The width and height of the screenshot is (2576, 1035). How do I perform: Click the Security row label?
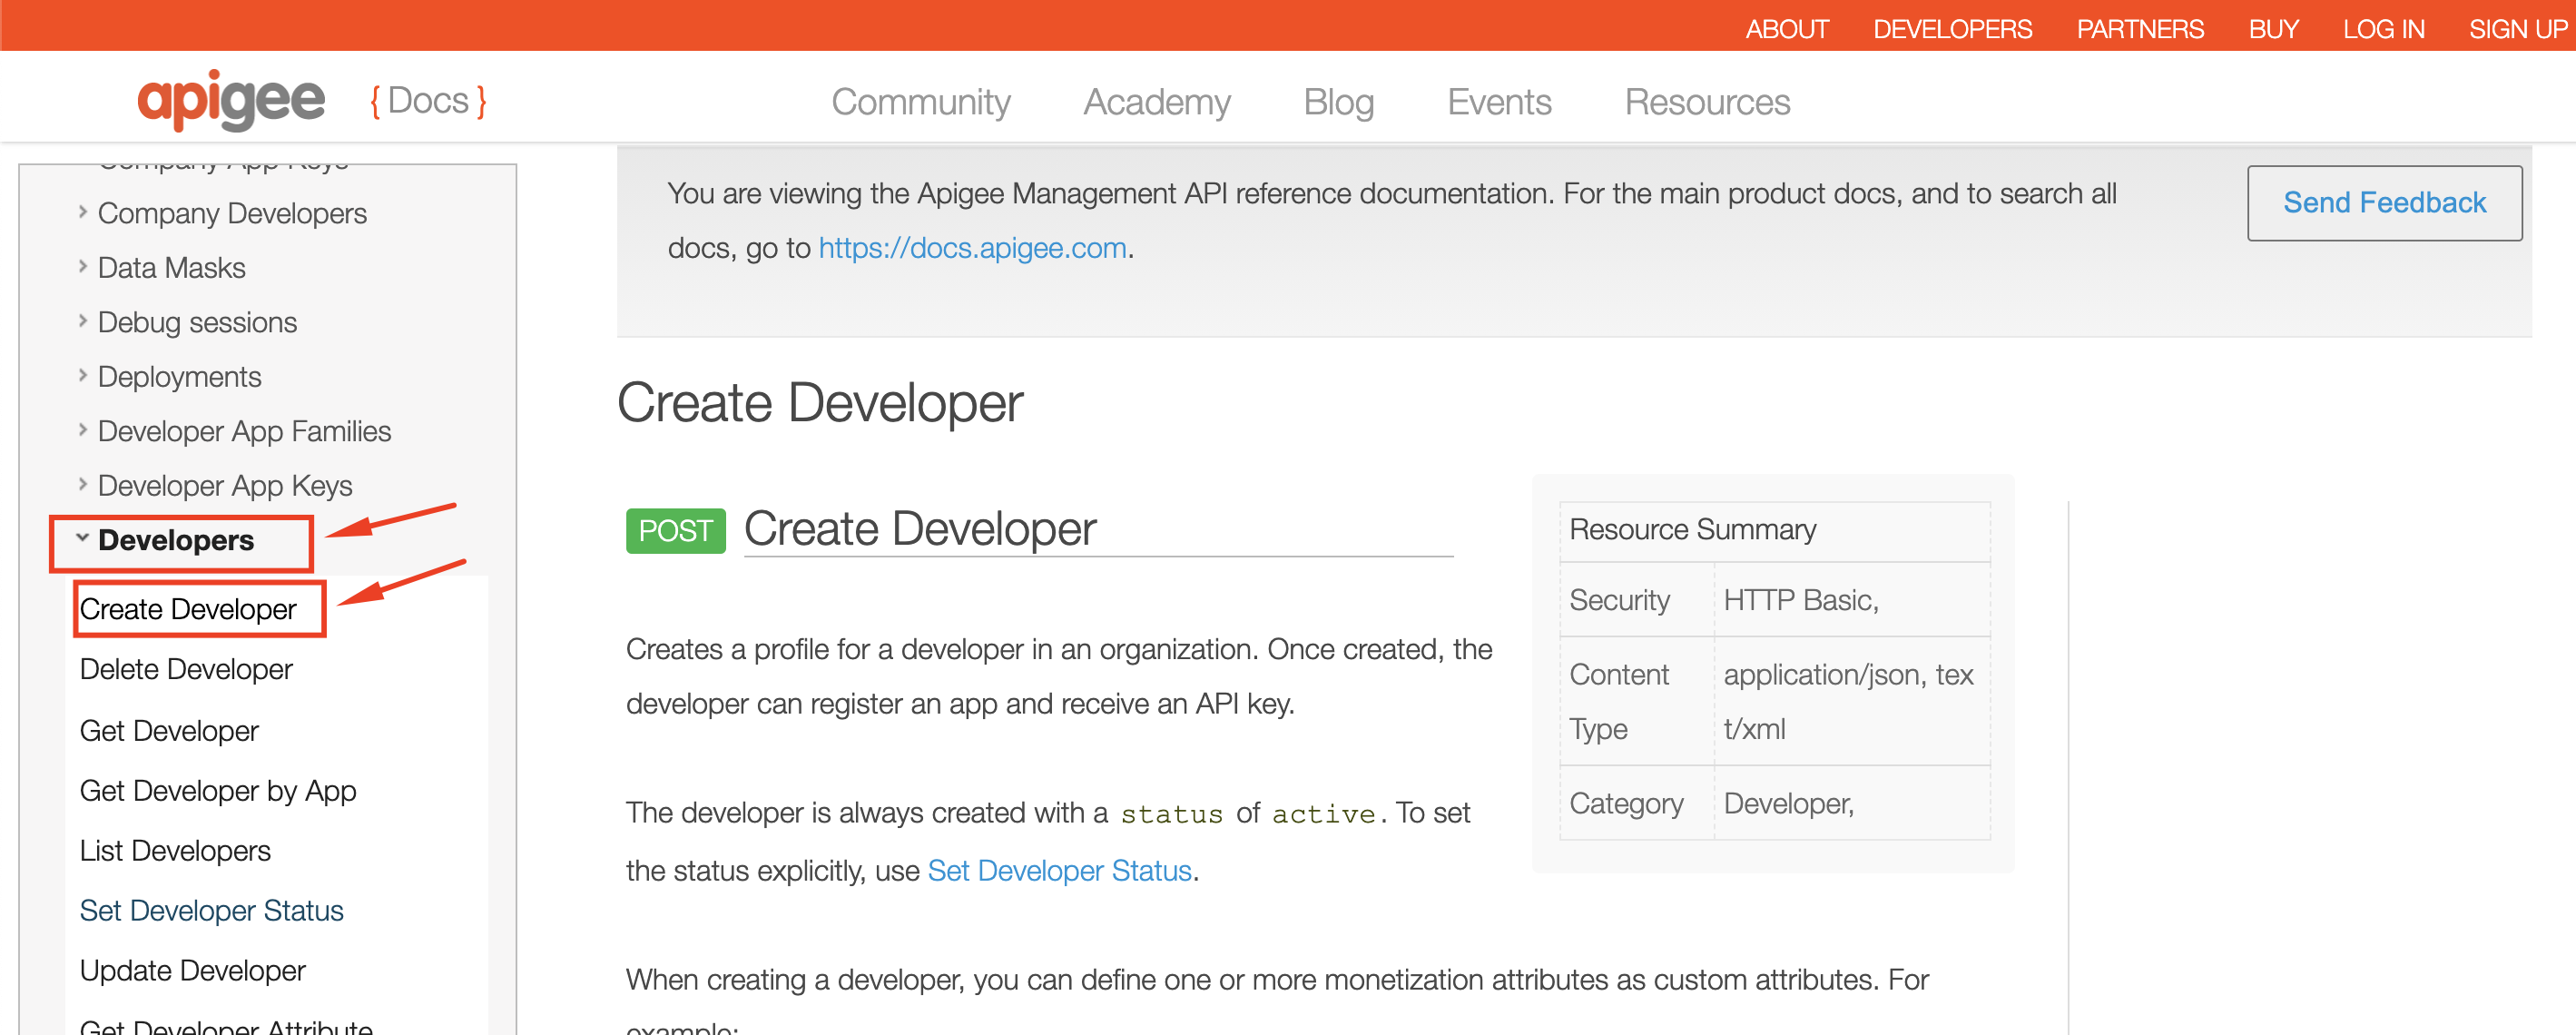point(1619,600)
